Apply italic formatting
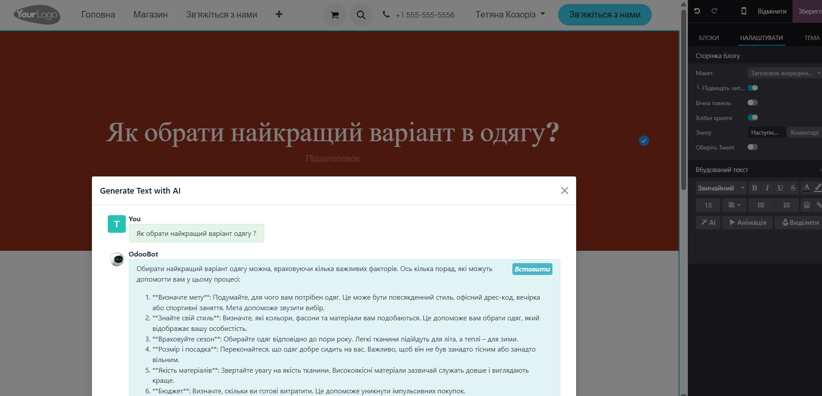The height and width of the screenshot is (396, 822). pyautogui.click(x=767, y=188)
